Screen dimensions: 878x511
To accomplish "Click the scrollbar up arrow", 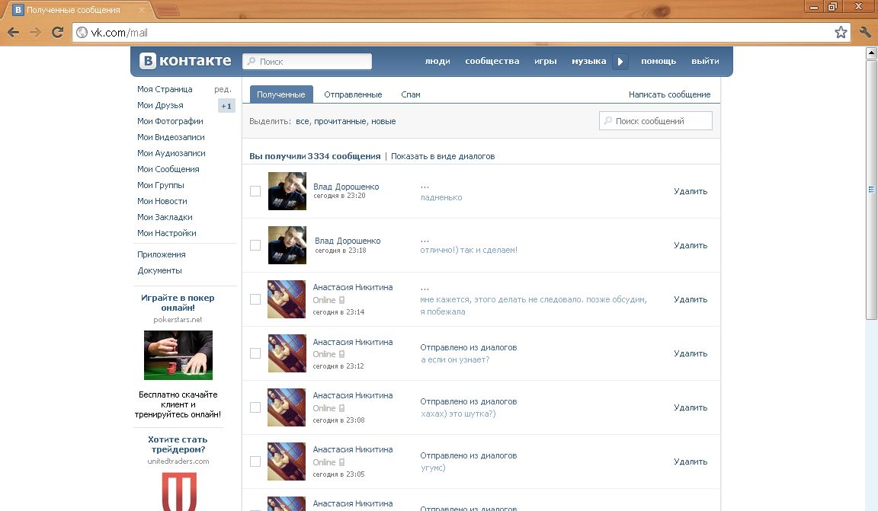I will click(870, 53).
